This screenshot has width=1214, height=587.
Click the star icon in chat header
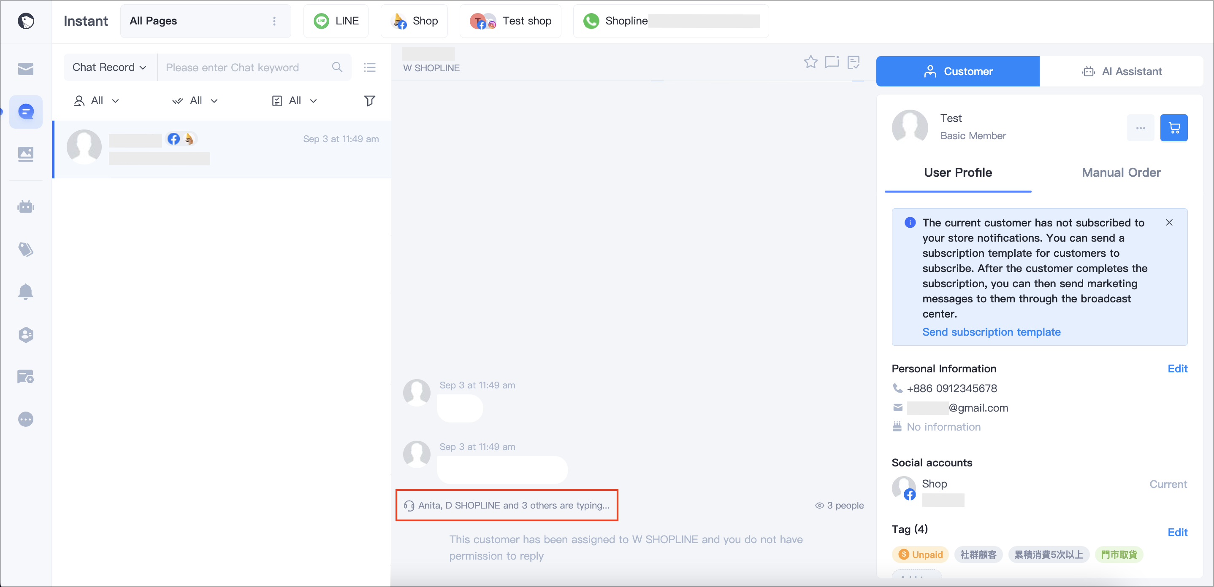coord(810,62)
